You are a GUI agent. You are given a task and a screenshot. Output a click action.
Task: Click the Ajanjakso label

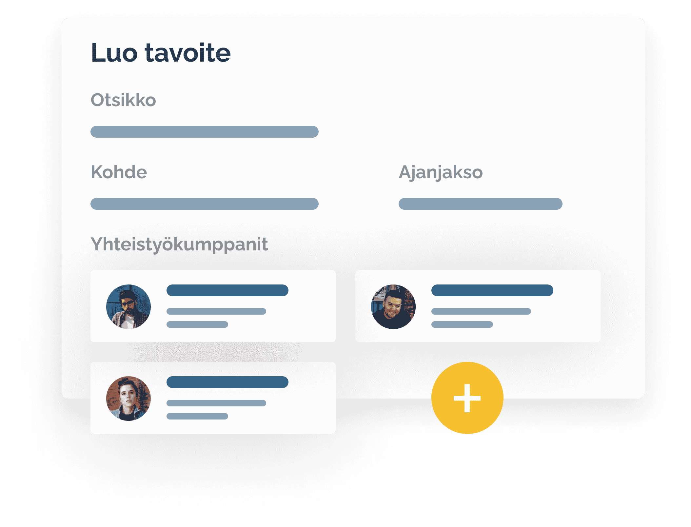click(x=441, y=173)
